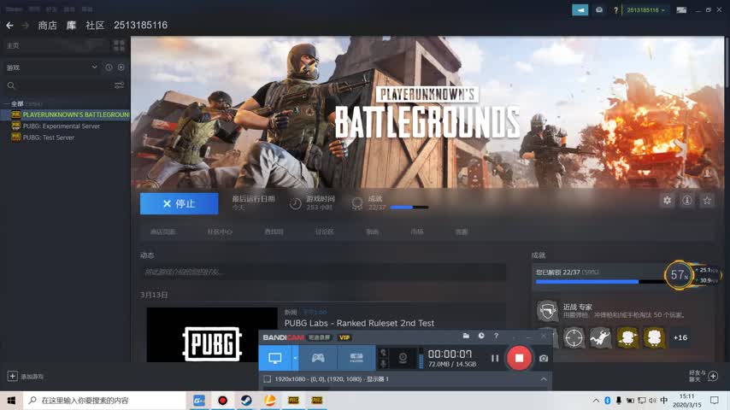730x410 pixels.
Task: Stop Bandicam recording red button
Action: [519, 358]
